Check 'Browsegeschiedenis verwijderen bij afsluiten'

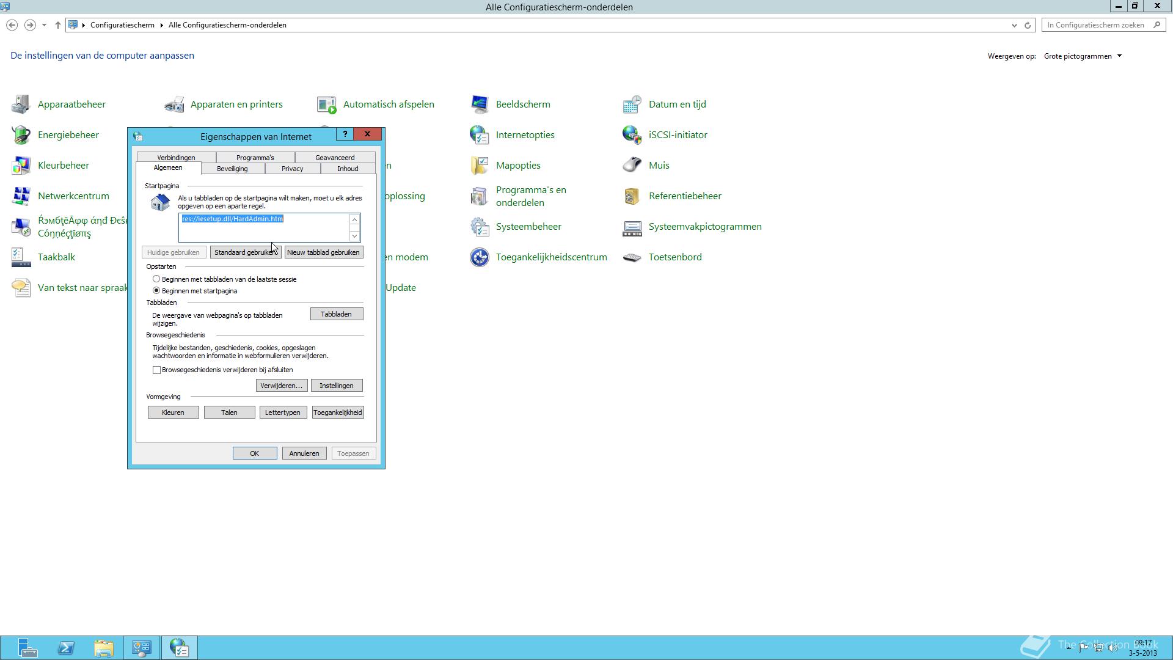[157, 370]
